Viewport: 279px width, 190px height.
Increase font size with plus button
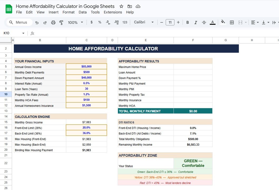pos(178,22)
